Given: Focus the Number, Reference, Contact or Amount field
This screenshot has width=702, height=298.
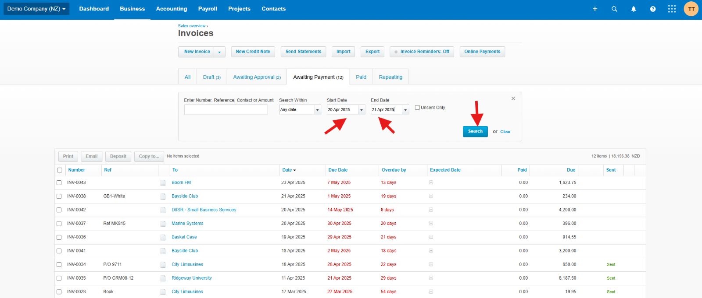Looking at the screenshot, I should (x=226, y=109).
